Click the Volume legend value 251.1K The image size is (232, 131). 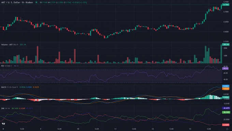[x=23, y=45]
